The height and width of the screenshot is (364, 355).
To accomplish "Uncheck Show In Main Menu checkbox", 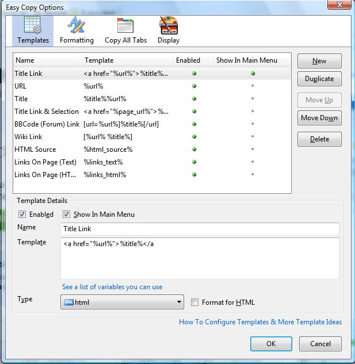I will click(66, 214).
